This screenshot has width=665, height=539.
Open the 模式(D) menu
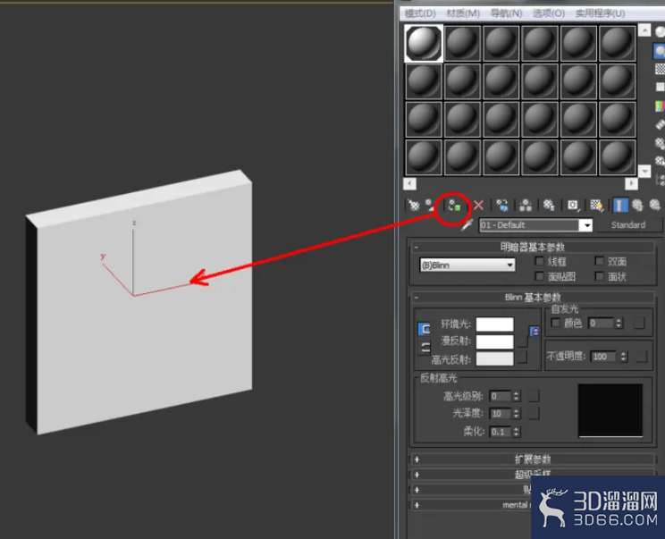420,13
